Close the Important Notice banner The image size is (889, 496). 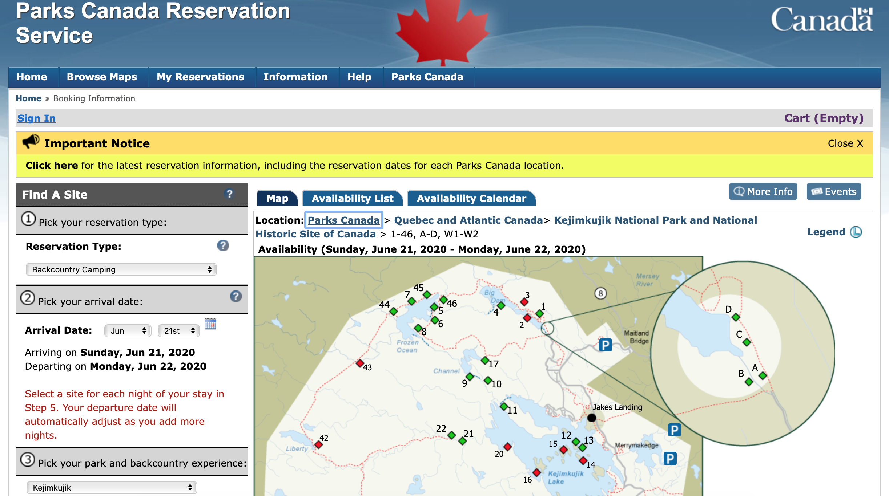coord(845,143)
